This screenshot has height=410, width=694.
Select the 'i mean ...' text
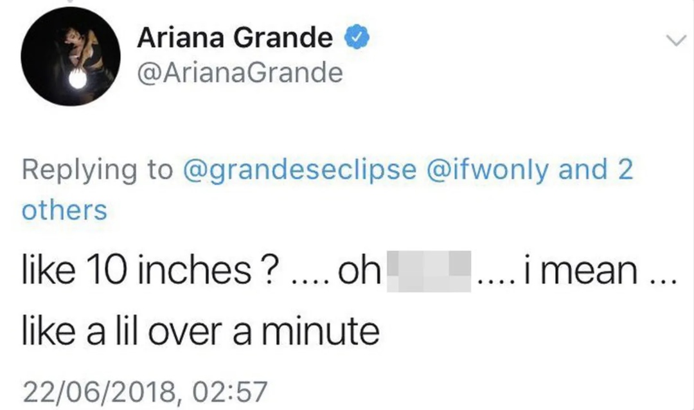point(600,270)
